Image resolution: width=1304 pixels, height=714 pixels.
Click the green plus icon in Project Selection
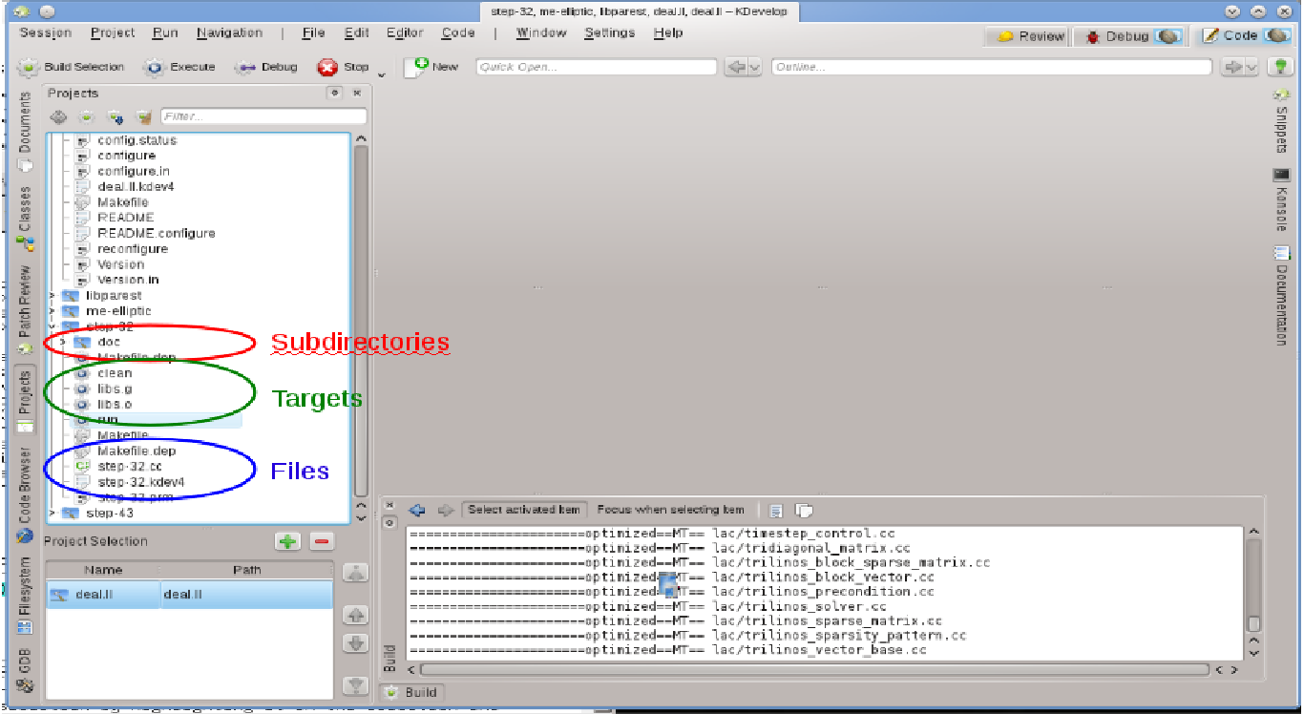click(287, 541)
